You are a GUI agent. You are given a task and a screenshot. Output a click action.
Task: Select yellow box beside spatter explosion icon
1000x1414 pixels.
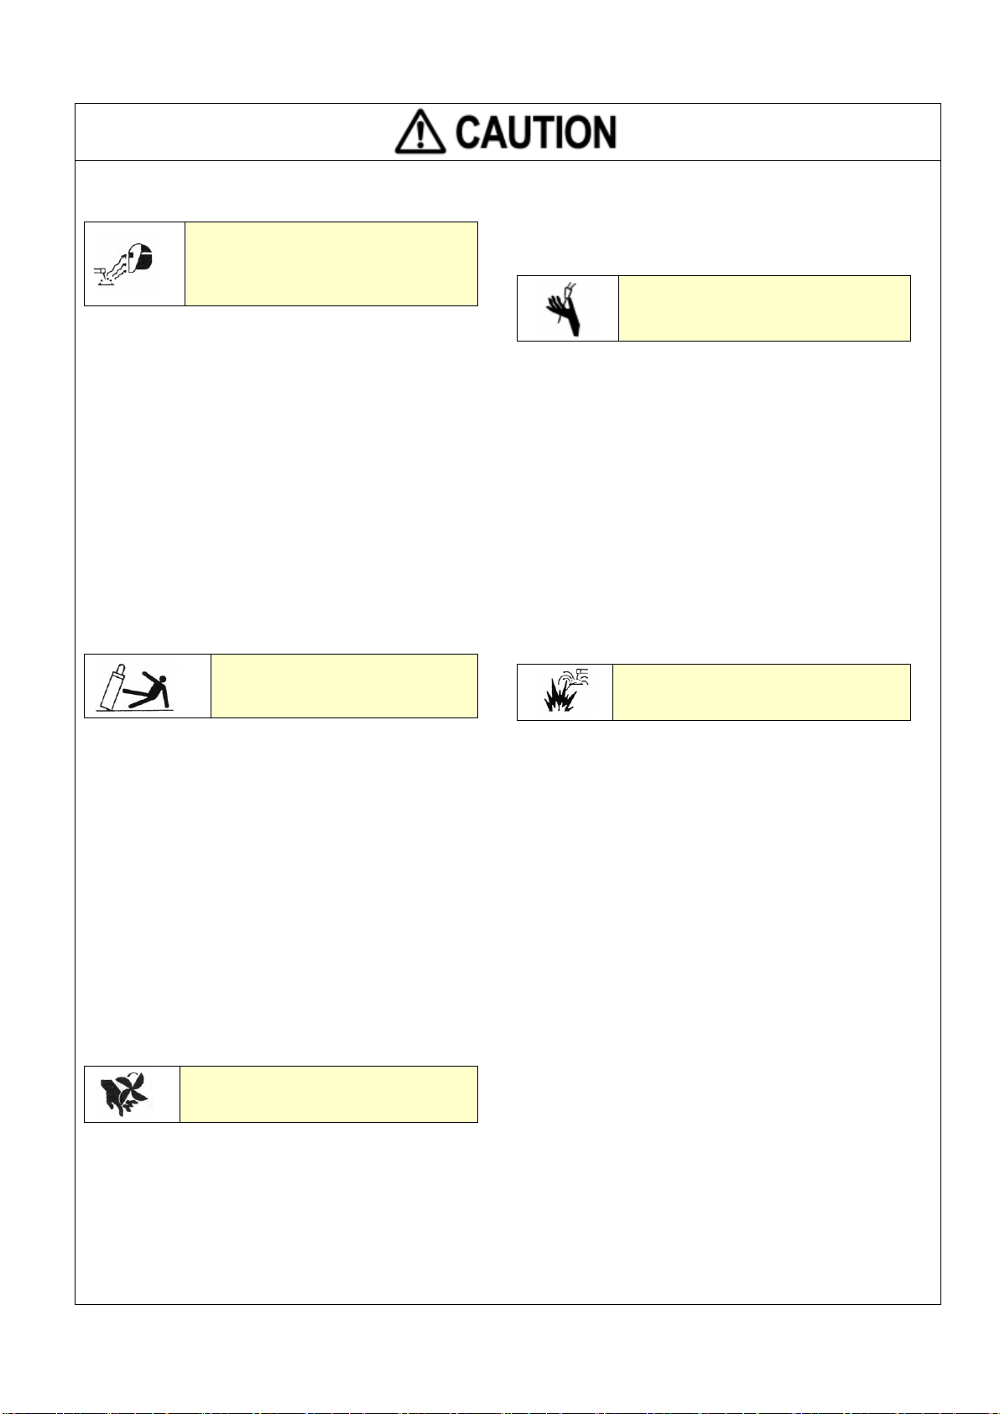[x=761, y=691]
